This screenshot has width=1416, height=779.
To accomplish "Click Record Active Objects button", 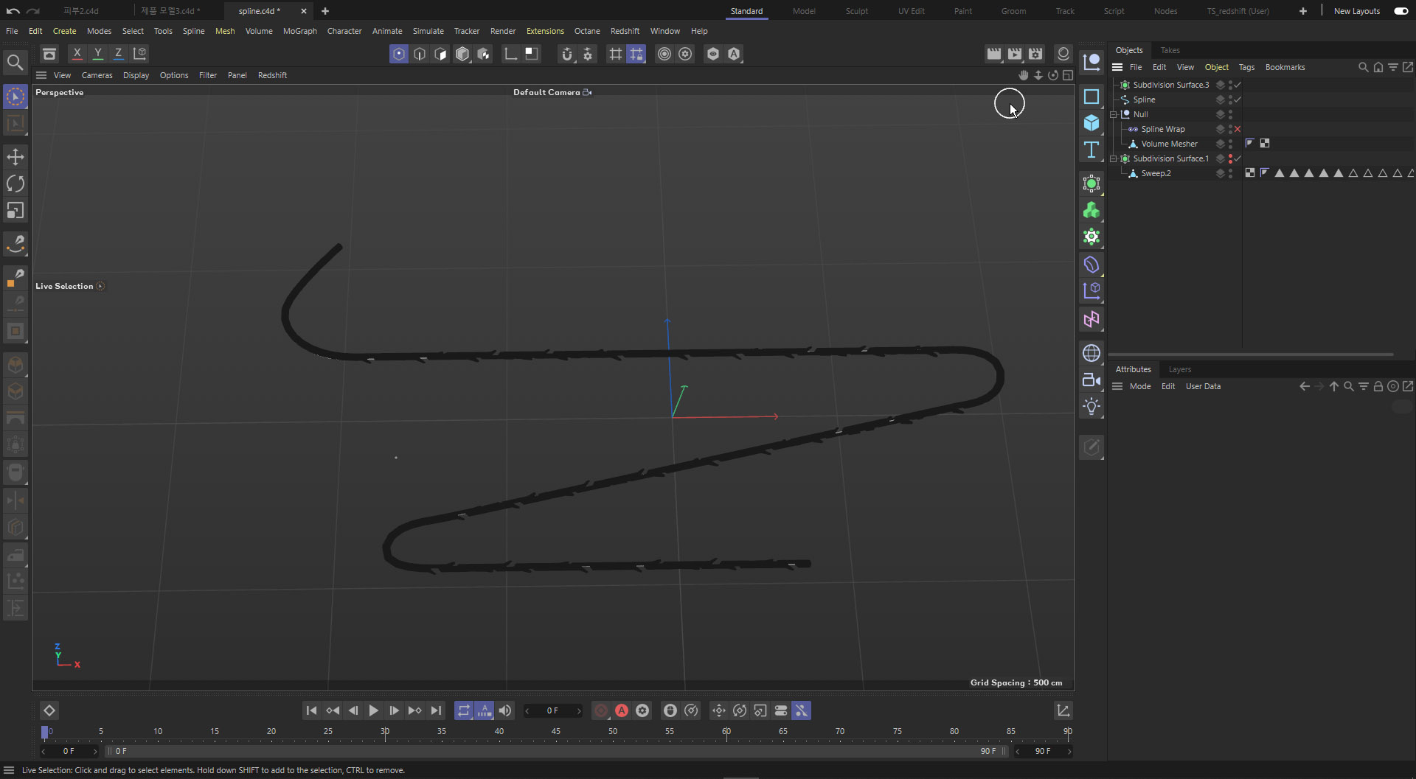I will point(601,710).
